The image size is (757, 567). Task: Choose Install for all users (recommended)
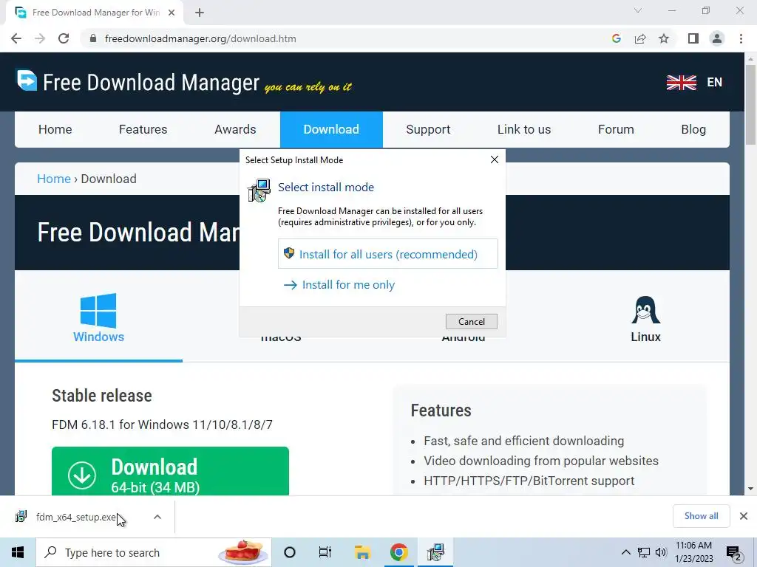click(x=387, y=254)
